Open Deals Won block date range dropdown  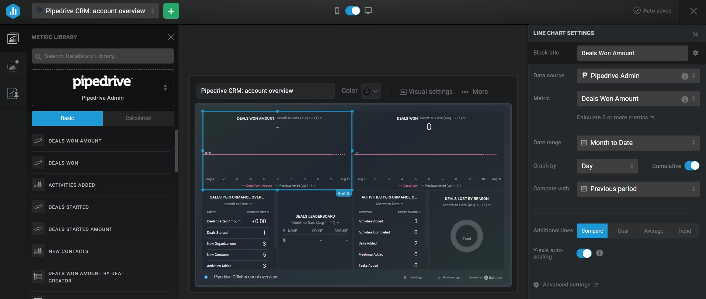(x=443, y=118)
